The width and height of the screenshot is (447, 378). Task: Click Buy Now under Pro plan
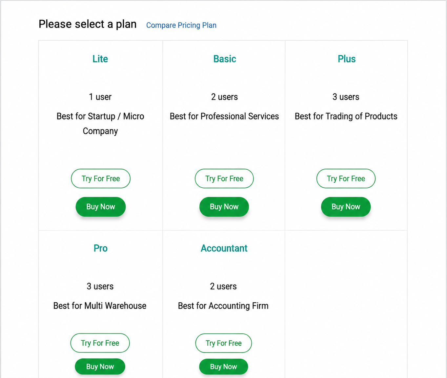100,367
